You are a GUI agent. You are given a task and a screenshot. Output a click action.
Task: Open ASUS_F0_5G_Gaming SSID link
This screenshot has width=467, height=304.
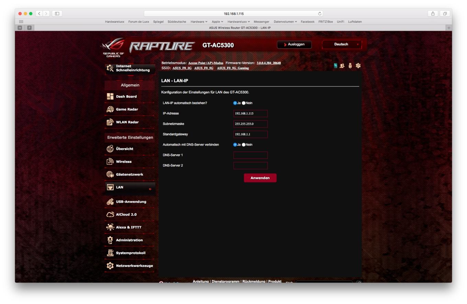pos(233,68)
